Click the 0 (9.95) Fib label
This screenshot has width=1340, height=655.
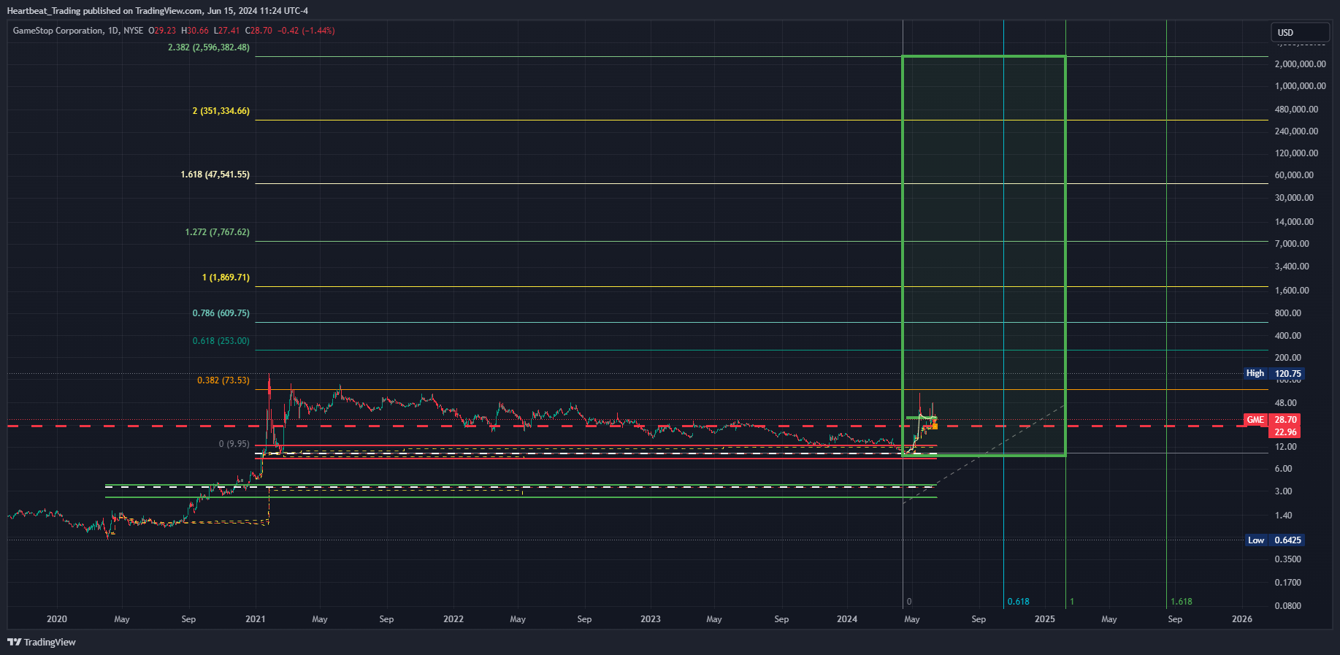tap(234, 444)
